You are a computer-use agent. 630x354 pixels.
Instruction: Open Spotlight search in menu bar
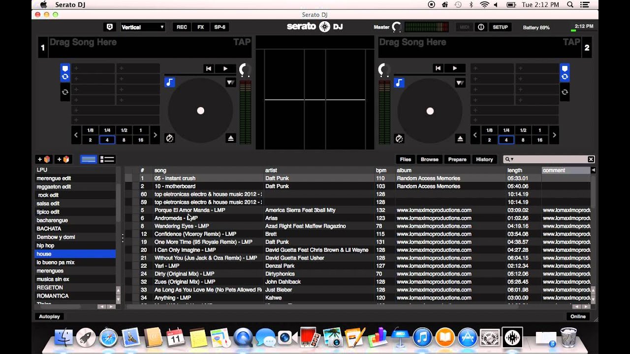(570, 4)
